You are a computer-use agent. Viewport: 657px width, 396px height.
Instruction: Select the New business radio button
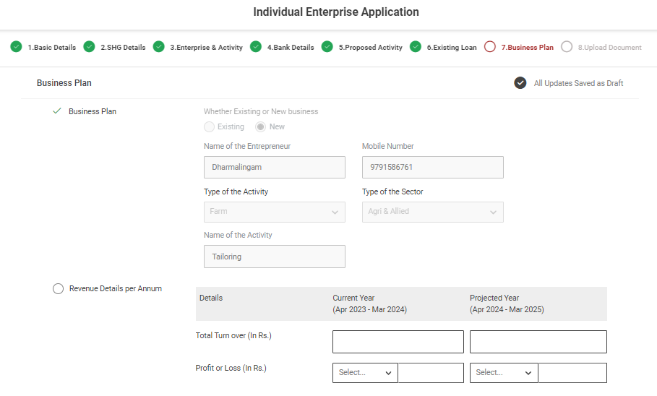pos(261,127)
